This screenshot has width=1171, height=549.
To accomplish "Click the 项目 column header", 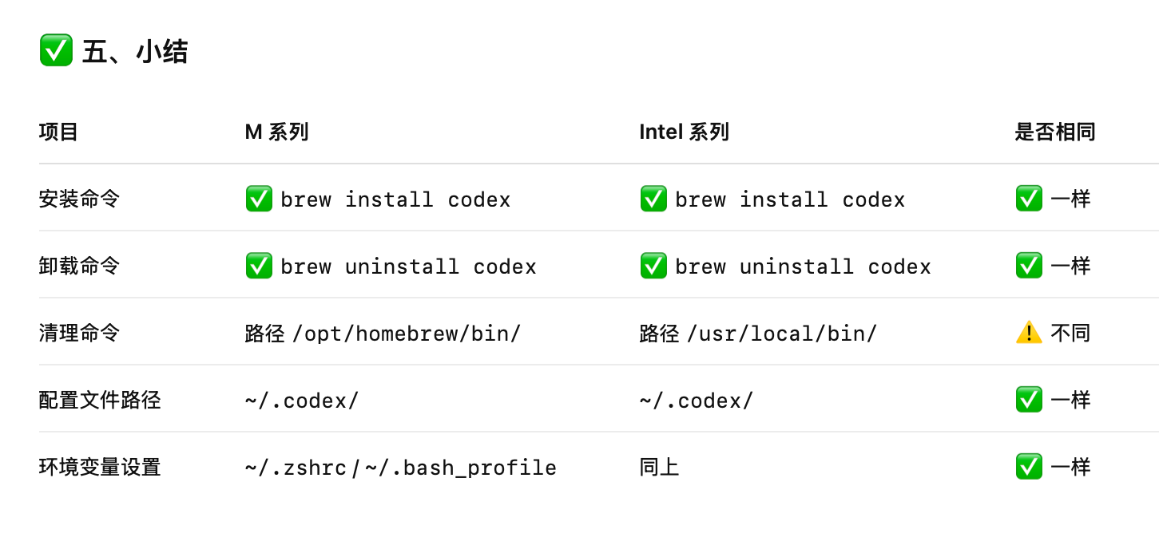I will [x=58, y=132].
